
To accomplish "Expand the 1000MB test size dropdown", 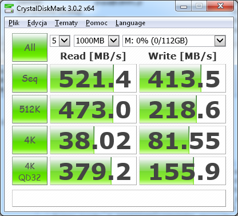I will [x=97, y=41].
